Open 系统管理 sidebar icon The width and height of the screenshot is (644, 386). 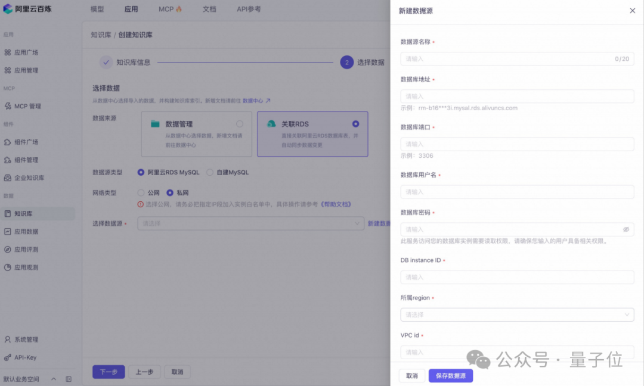click(7, 340)
